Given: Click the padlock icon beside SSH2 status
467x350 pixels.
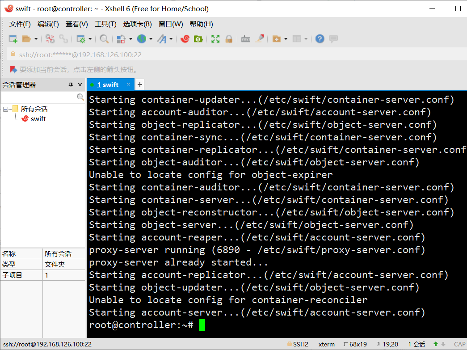Looking at the screenshot, I should [290, 344].
